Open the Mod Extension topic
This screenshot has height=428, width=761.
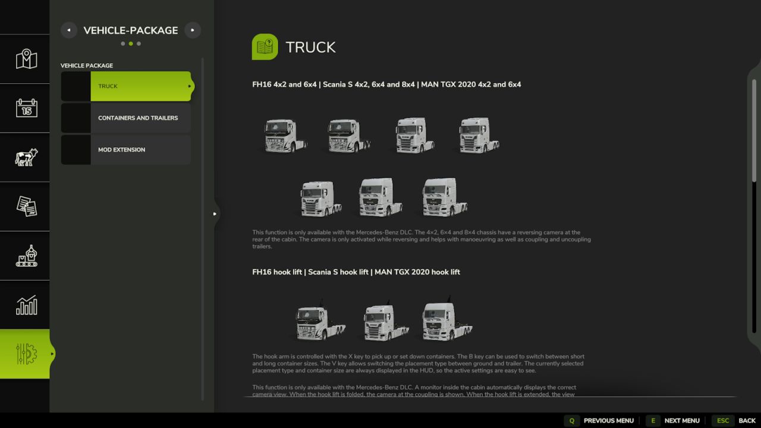pos(126,150)
